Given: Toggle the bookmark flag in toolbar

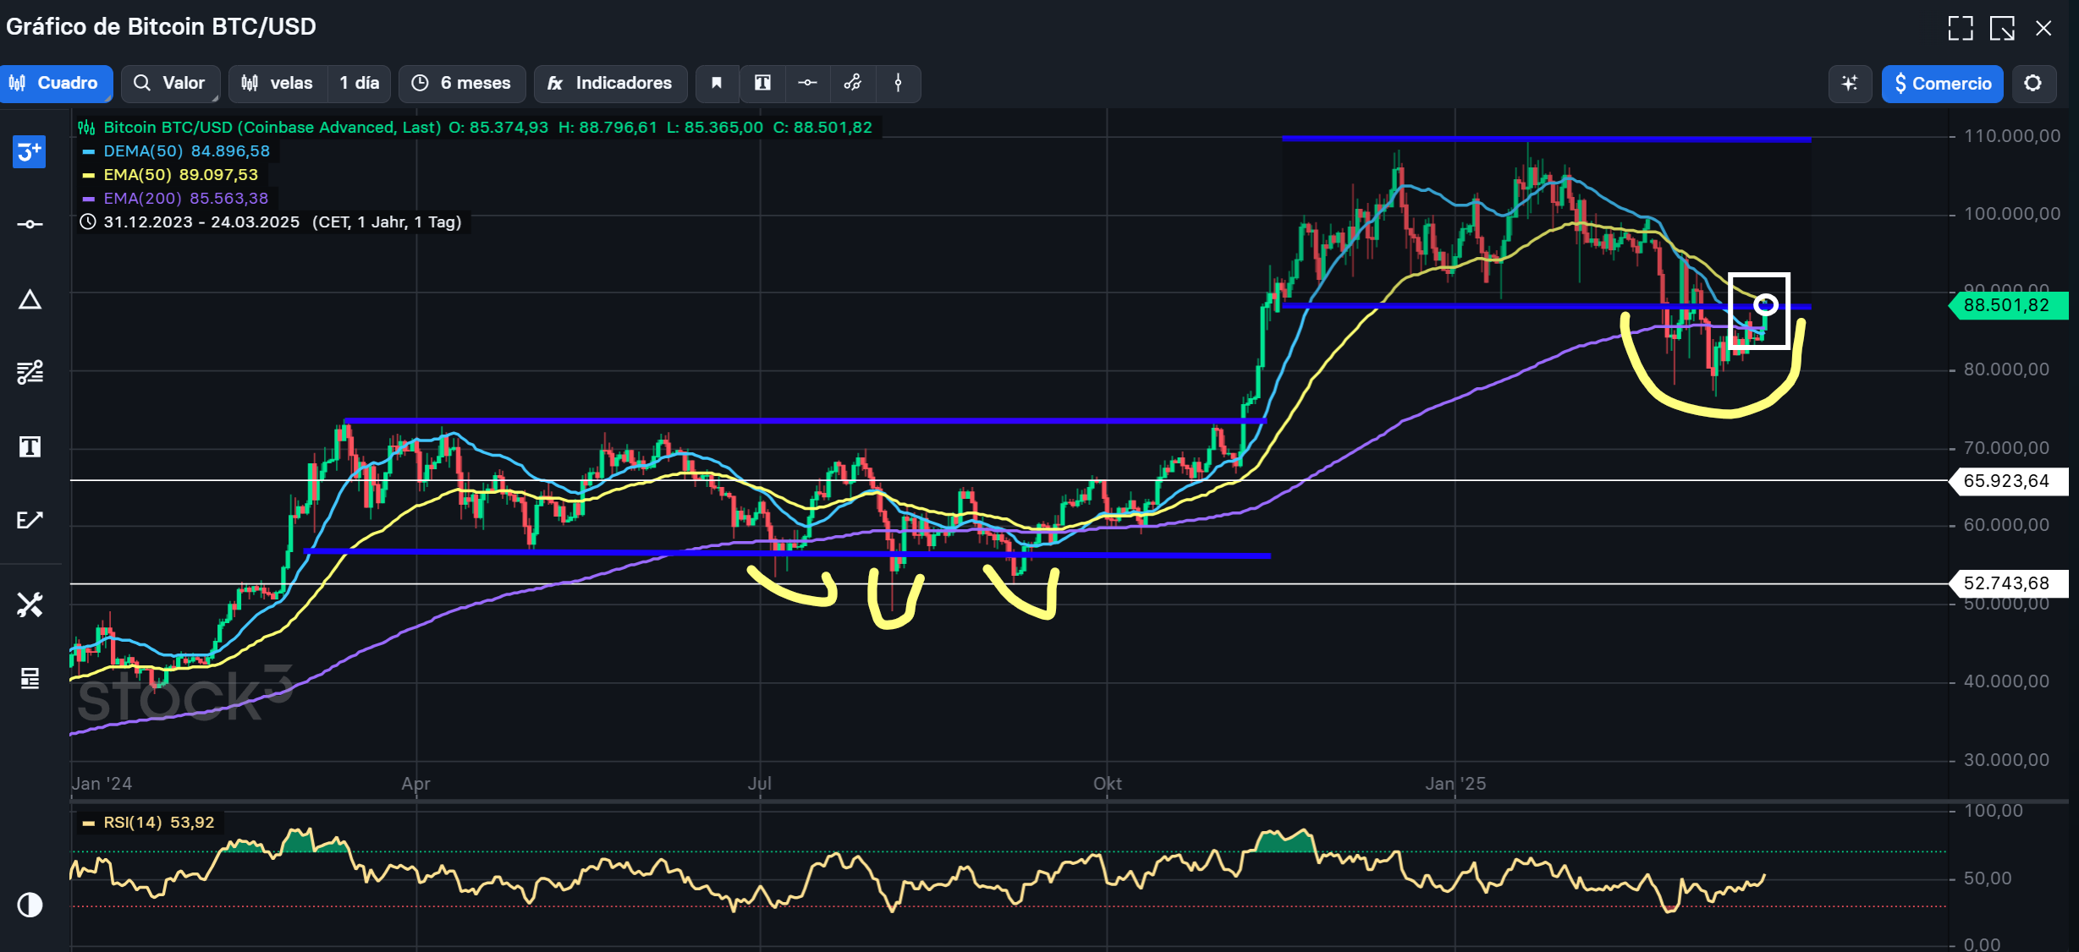Looking at the screenshot, I should tap(717, 83).
